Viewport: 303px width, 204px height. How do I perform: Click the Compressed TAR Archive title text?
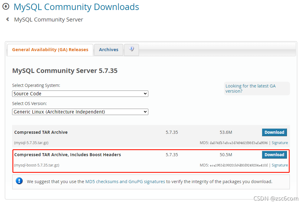pyautogui.click(x=41, y=132)
